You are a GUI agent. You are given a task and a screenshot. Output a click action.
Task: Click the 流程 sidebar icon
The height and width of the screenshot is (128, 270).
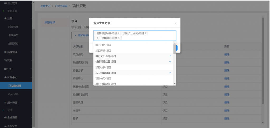point(5,60)
